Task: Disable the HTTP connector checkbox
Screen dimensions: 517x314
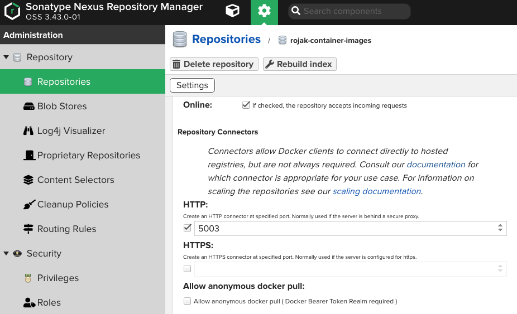Action: [187, 228]
